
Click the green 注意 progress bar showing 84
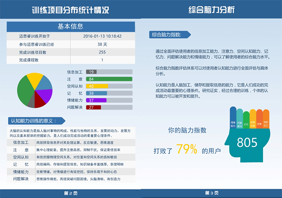point(109,79)
